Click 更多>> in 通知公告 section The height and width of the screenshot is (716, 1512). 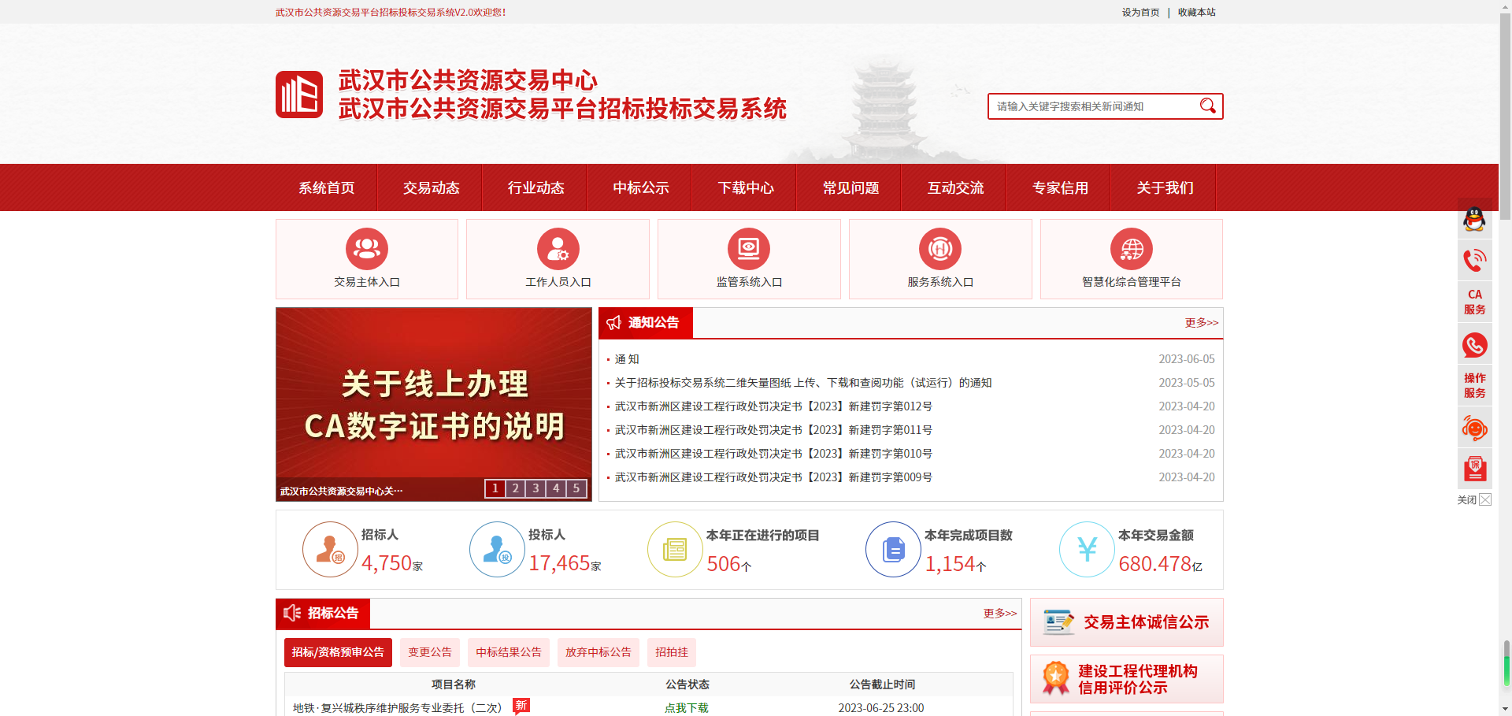point(1201,323)
